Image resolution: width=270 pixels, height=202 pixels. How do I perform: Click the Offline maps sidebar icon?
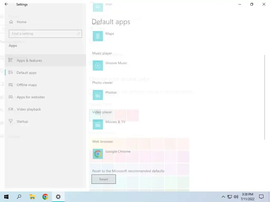tap(11, 85)
